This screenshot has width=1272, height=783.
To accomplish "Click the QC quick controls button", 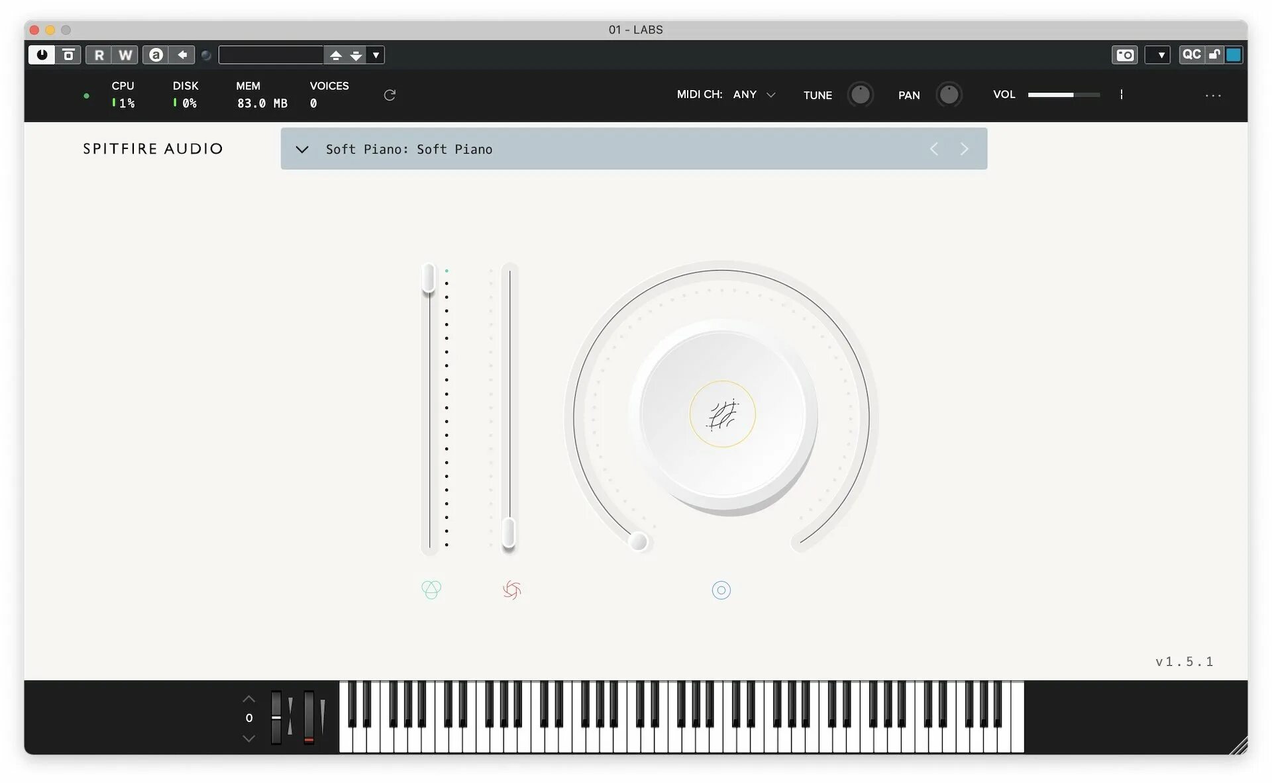I will pos(1191,55).
